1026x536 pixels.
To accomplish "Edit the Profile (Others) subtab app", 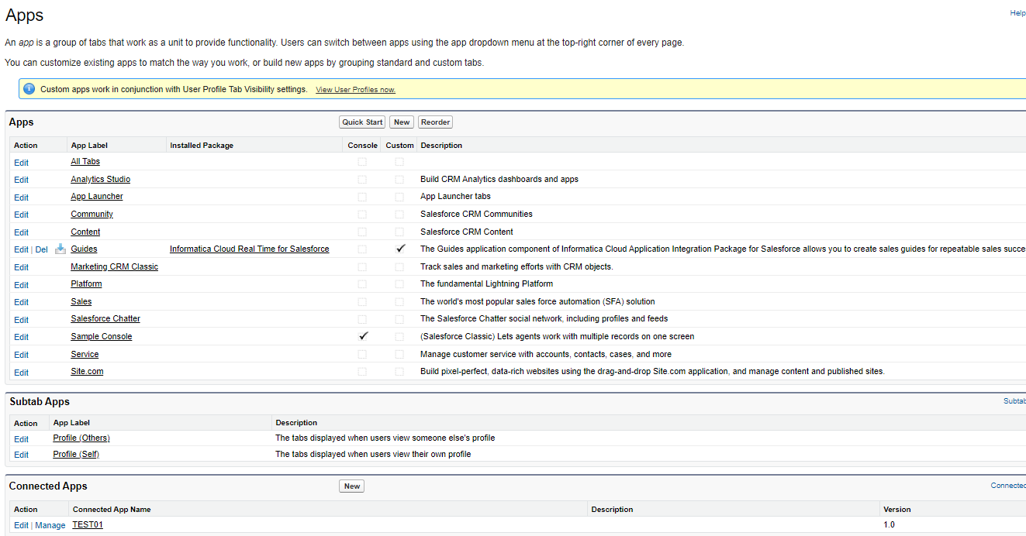I will 21,439.
